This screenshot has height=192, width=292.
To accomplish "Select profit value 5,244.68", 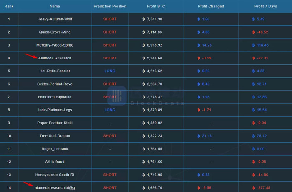I will pyautogui.click(x=154, y=58).
